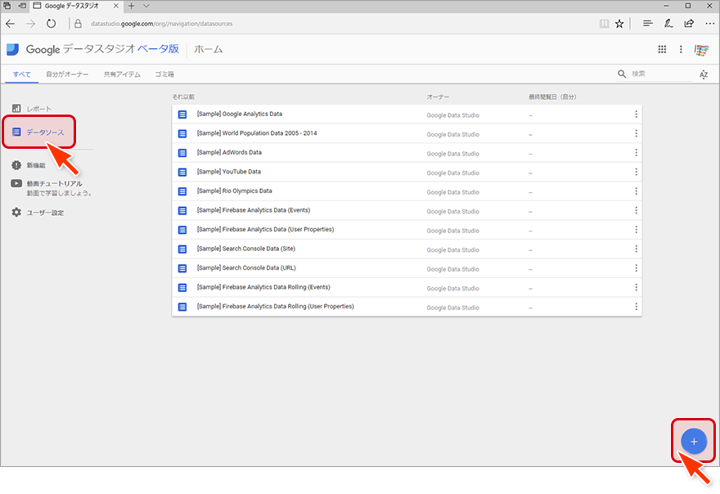720x494 pixels.
Task: Click the blue create data source plus button
Action: point(693,441)
